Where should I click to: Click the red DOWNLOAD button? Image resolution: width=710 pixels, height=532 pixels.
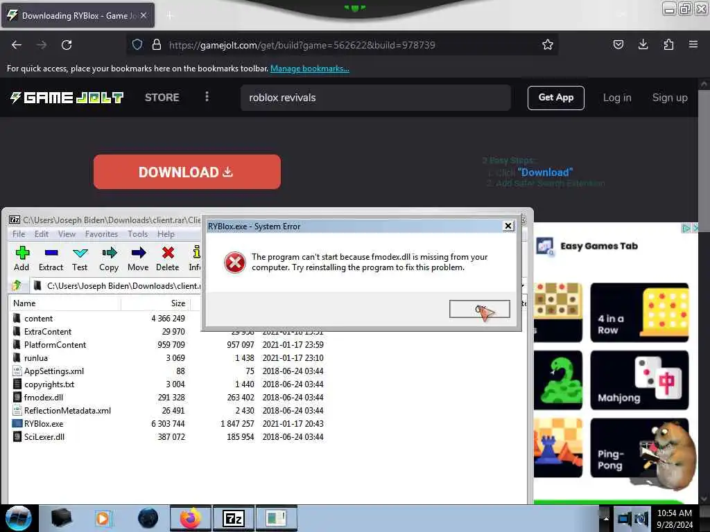click(187, 172)
